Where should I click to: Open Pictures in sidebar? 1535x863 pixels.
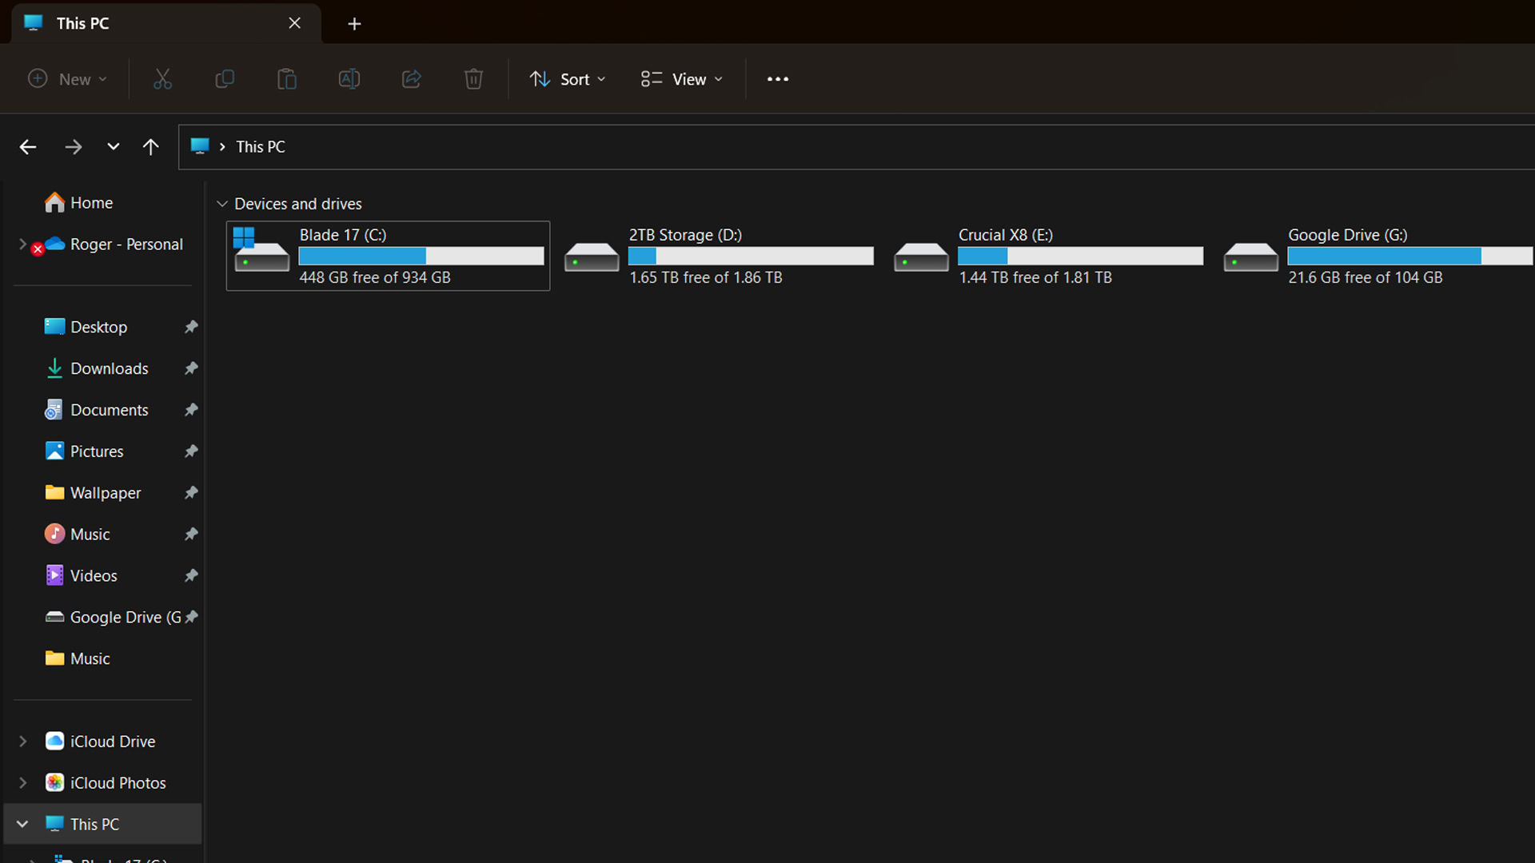pyautogui.click(x=97, y=451)
